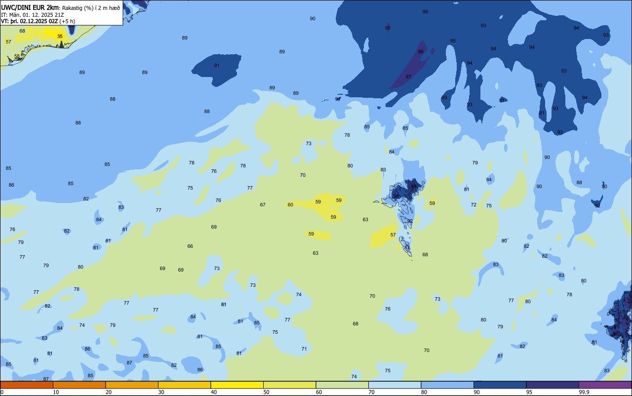This screenshot has height=396, width=632.
Task: Click the 95–99.9 navy legend swatch
Action: click(x=553, y=385)
